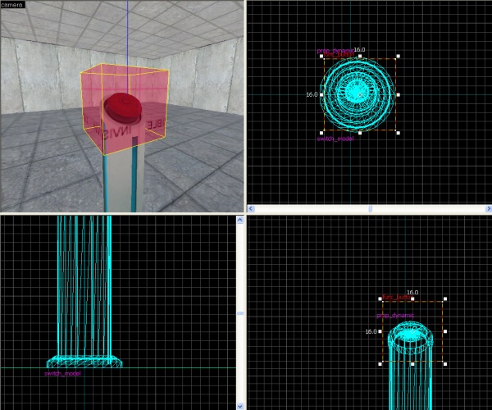
Task: Click the top-right selection handle in side view
Action: pyautogui.click(x=445, y=299)
